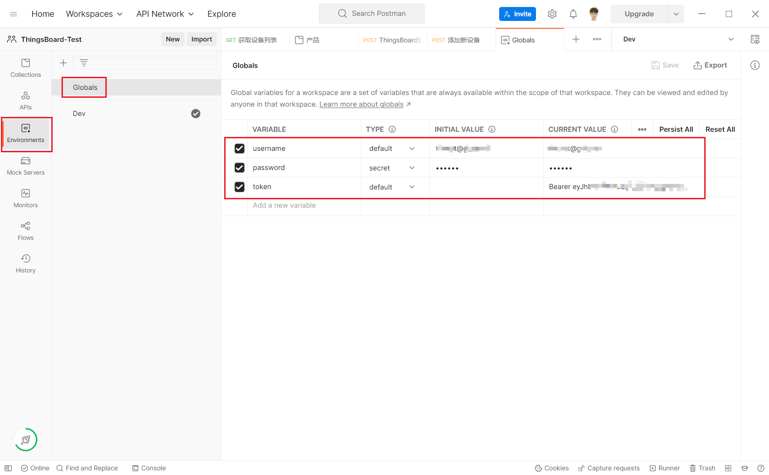Open the Console from status bar
The image size is (769, 475).
[149, 468]
